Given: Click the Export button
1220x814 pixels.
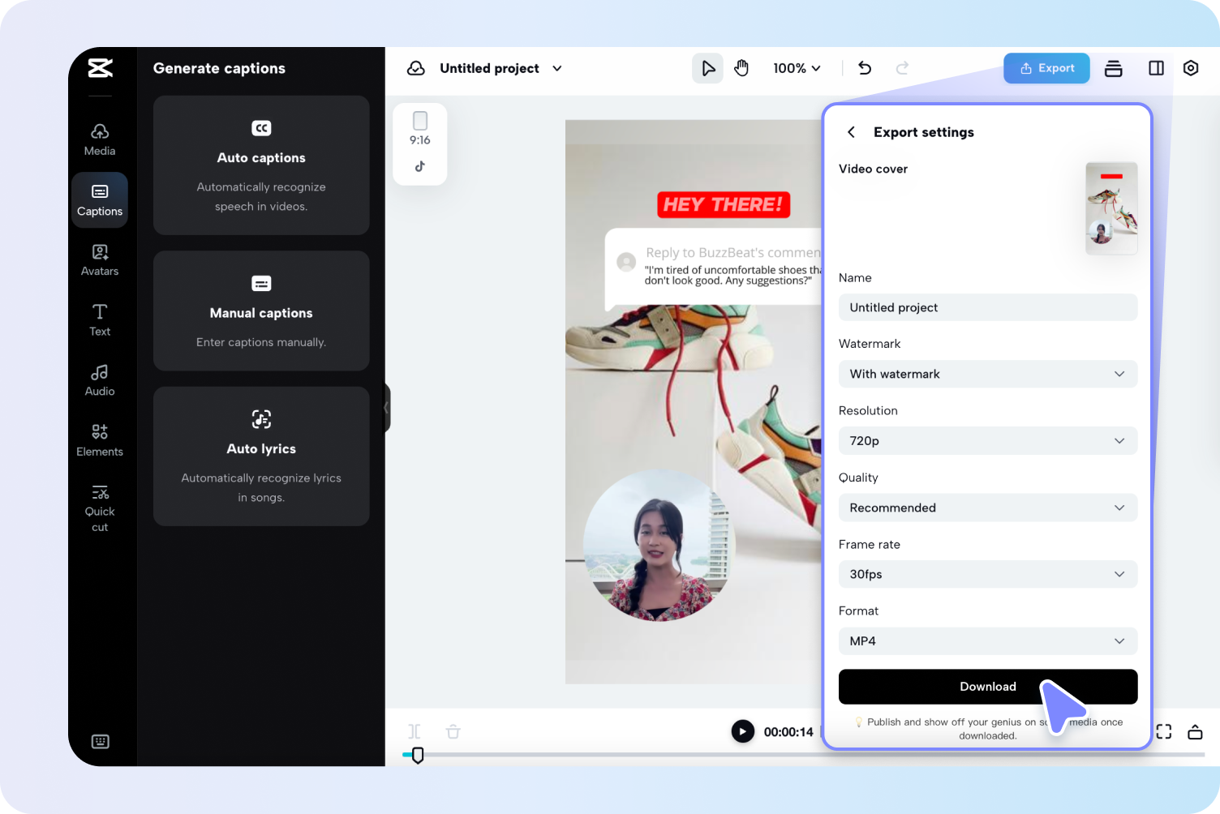Looking at the screenshot, I should [1046, 68].
